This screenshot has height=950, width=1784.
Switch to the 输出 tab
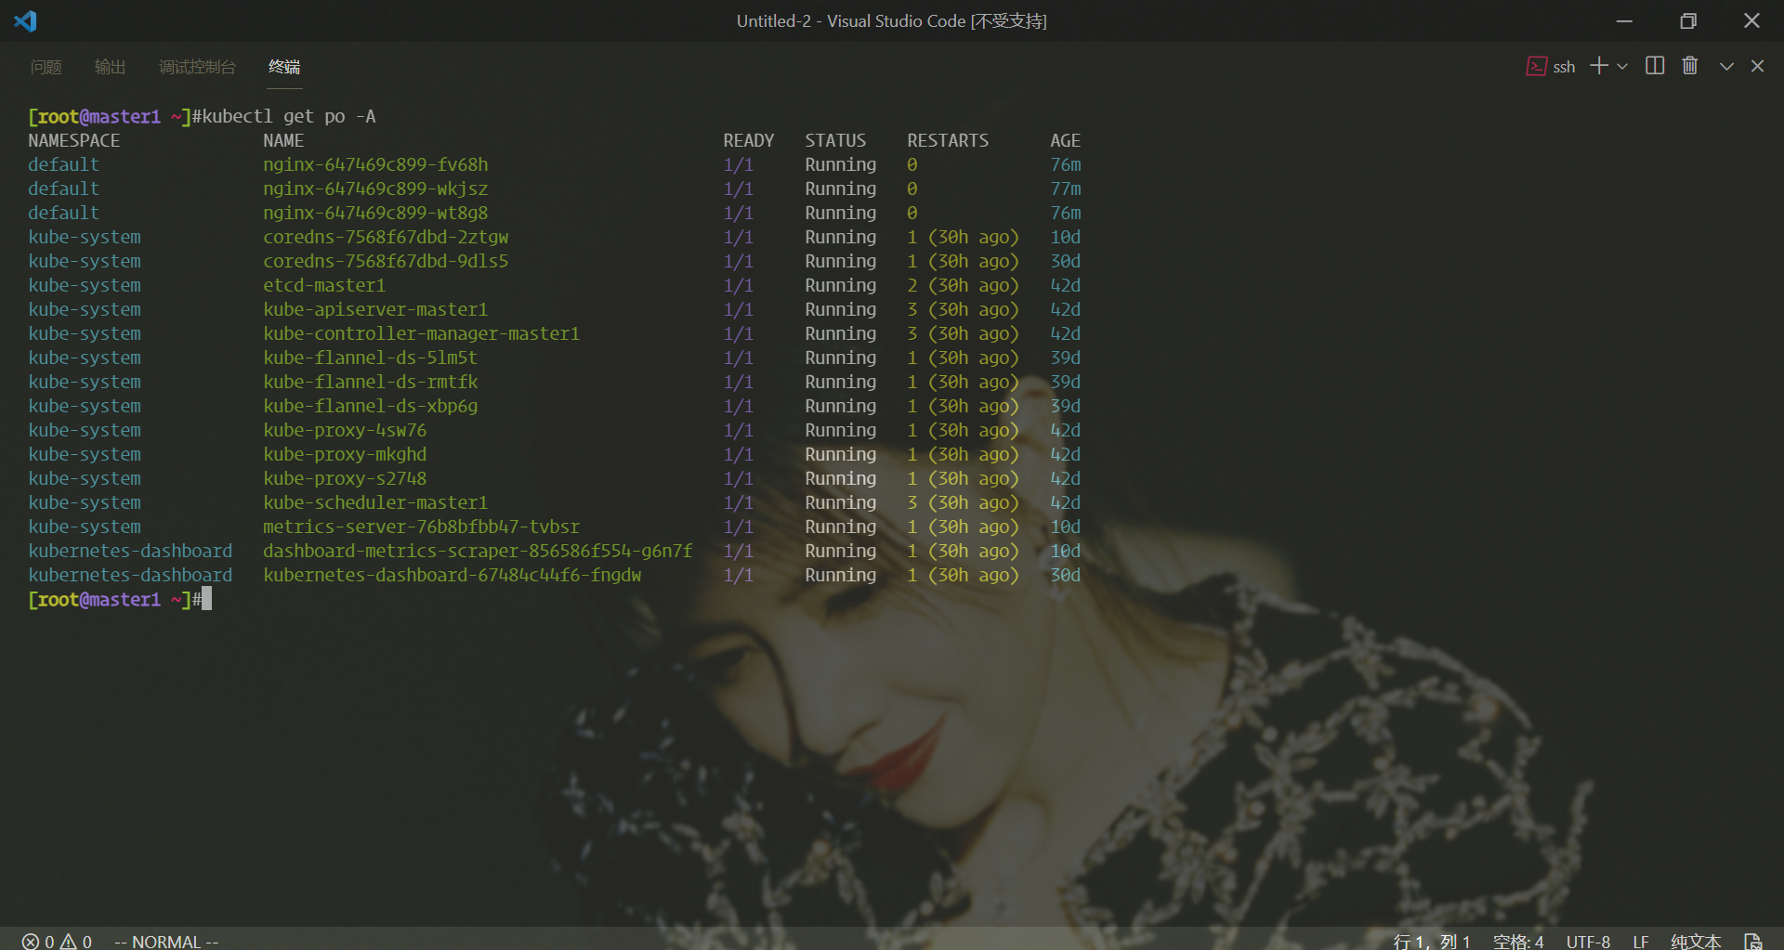pyautogui.click(x=110, y=67)
